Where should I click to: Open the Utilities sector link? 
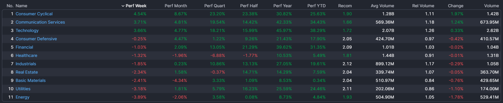[x=23, y=89]
